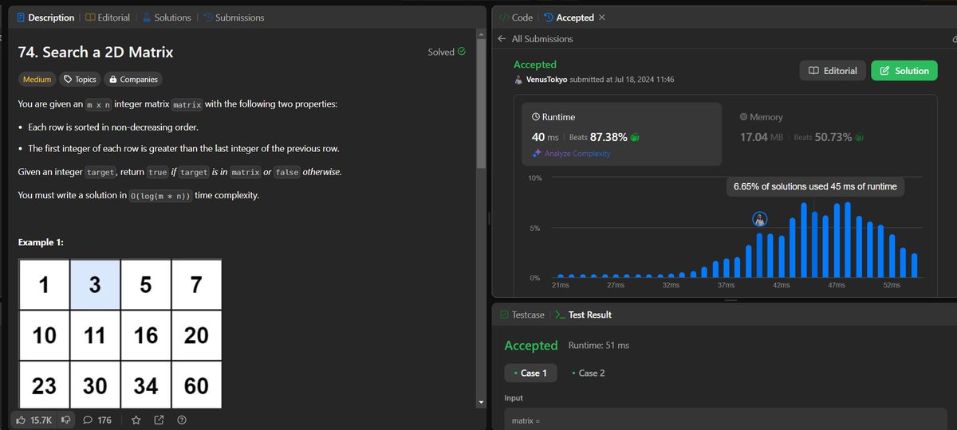957x430 pixels.
Task: Click the Runtime: 51 ms text
Action: (x=598, y=346)
